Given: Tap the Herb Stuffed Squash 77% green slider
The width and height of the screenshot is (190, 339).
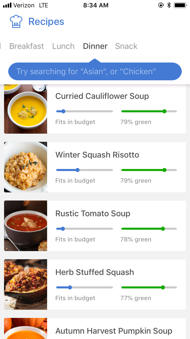Looking at the screenshot, I should click(149, 287).
